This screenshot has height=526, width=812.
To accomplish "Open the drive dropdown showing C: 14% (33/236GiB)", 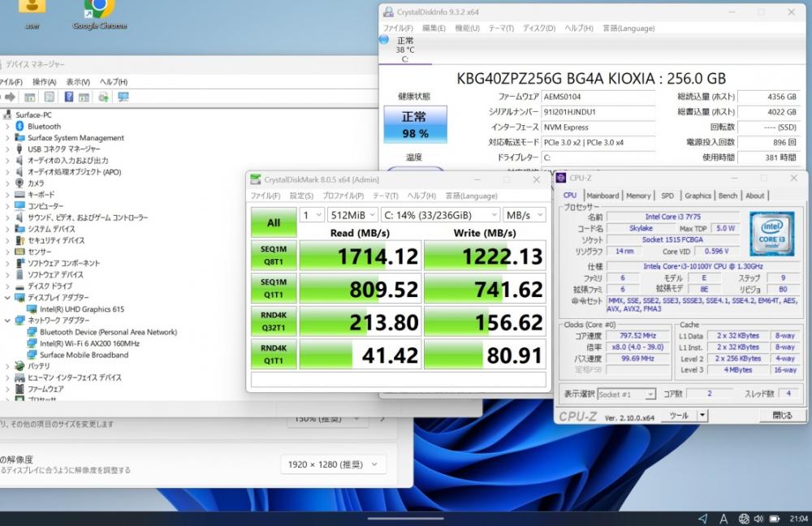I will 441,215.
